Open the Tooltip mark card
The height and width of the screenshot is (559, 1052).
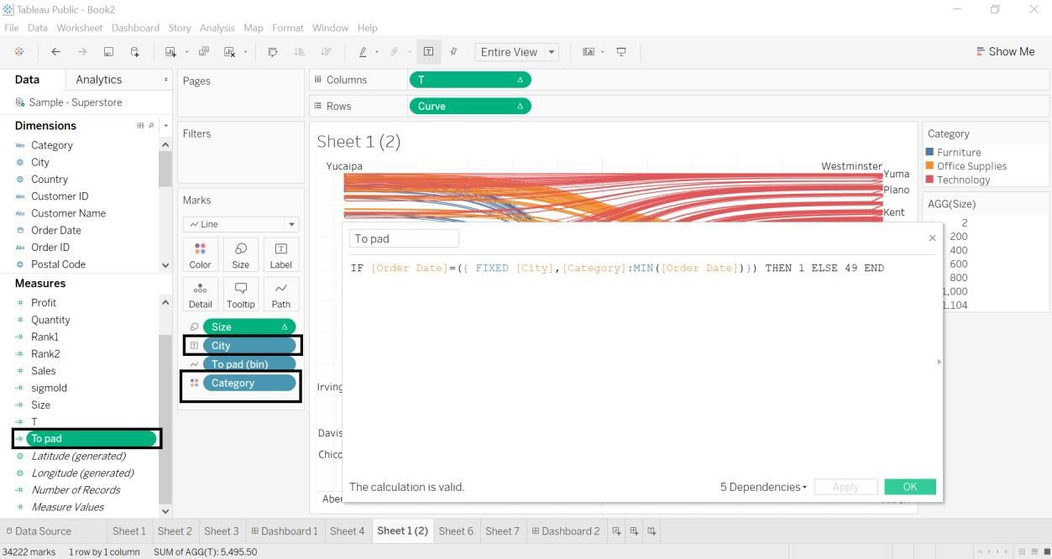click(240, 295)
